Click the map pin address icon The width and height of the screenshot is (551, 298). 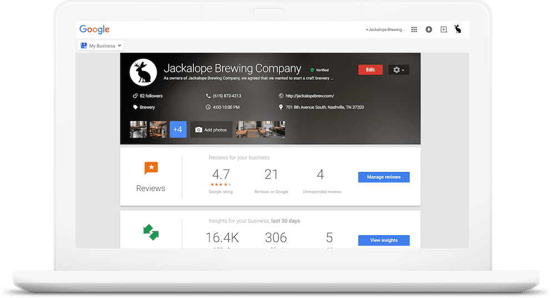pyautogui.click(x=280, y=107)
